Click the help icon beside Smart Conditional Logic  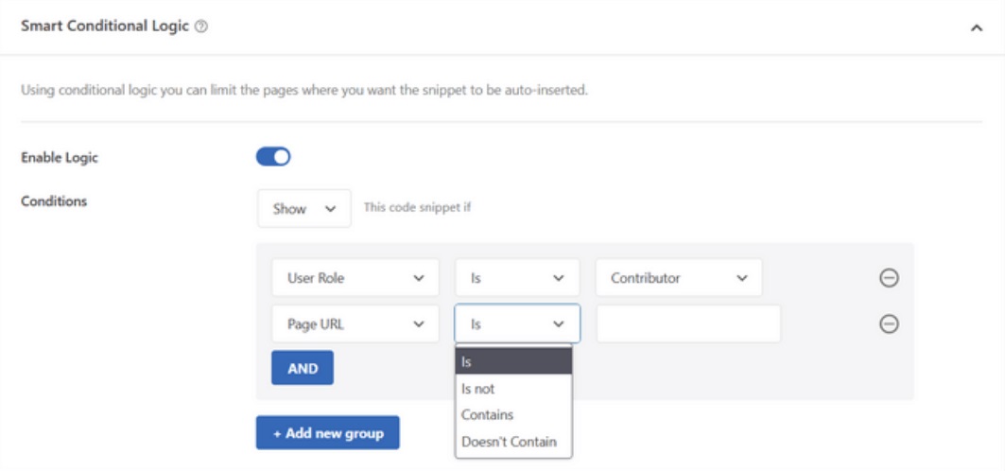(200, 27)
